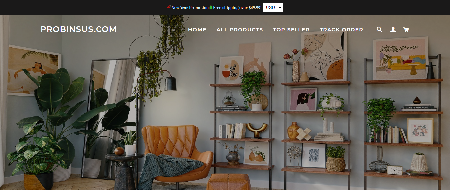
Task: Click the red megaphone emoji in promo bar
Action: [169, 7]
